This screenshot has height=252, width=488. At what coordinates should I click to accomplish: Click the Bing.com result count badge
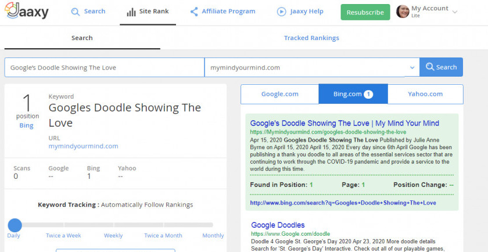(368, 94)
